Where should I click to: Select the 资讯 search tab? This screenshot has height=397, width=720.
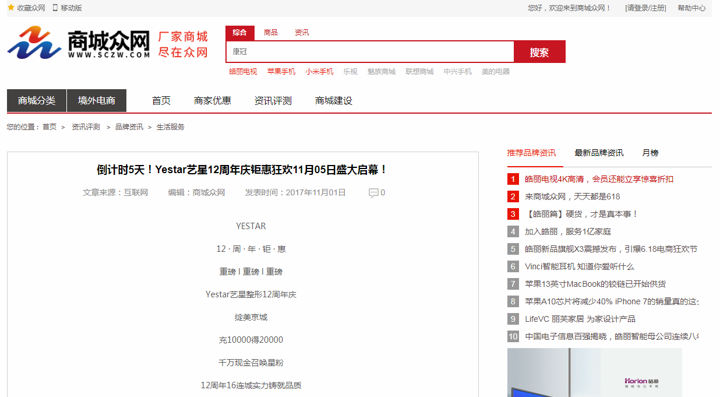coord(302,33)
